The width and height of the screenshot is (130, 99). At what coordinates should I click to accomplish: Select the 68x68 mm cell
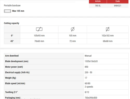pyautogui.click(x=108, y=41)
